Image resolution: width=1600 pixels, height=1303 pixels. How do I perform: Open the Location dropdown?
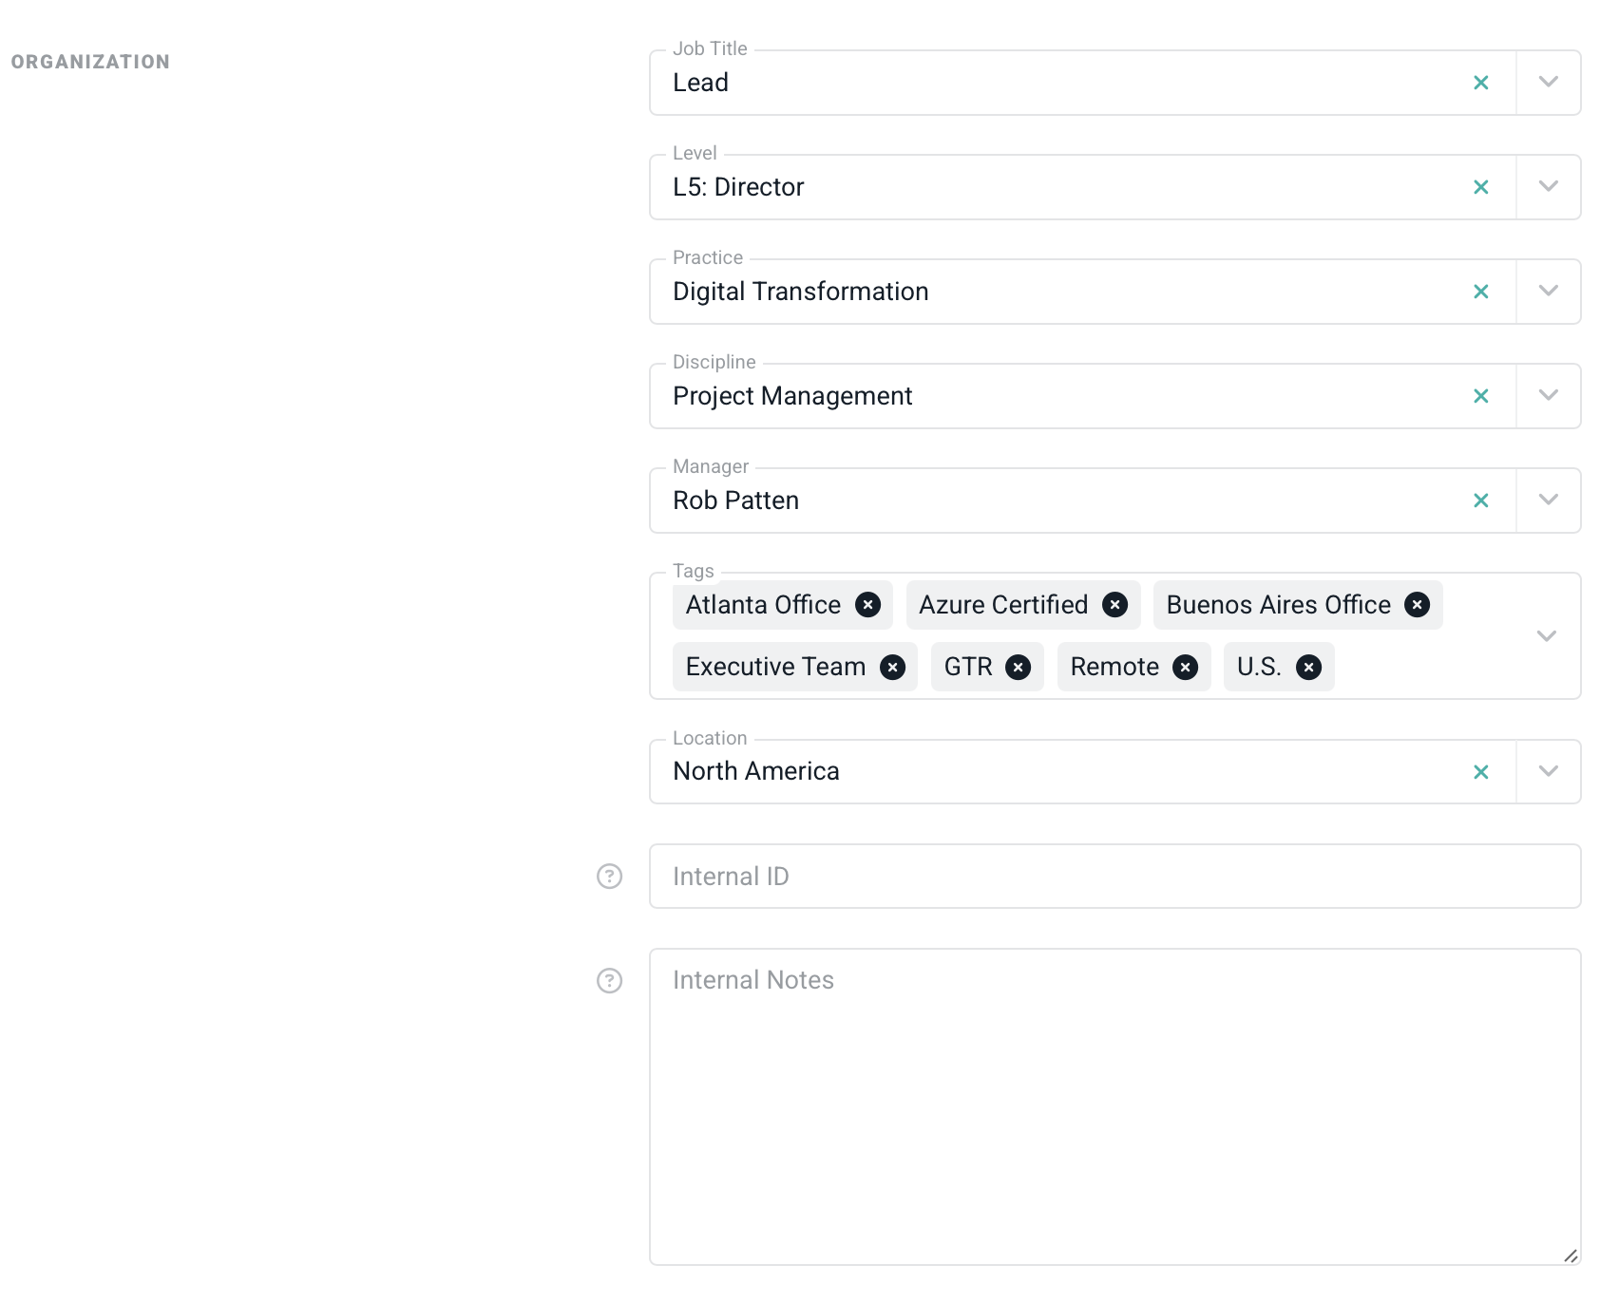coord(1548,772)
